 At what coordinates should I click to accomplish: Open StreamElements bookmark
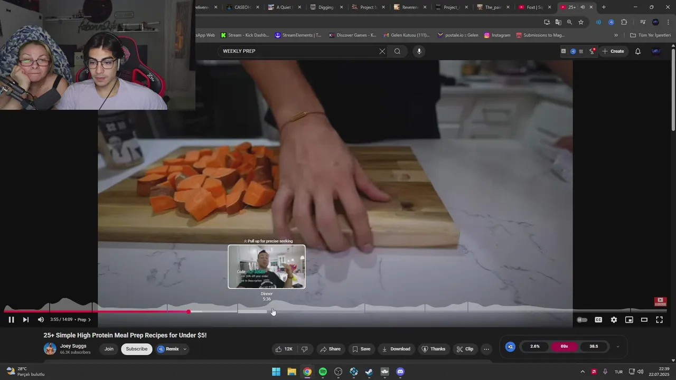tap(298, 35)
